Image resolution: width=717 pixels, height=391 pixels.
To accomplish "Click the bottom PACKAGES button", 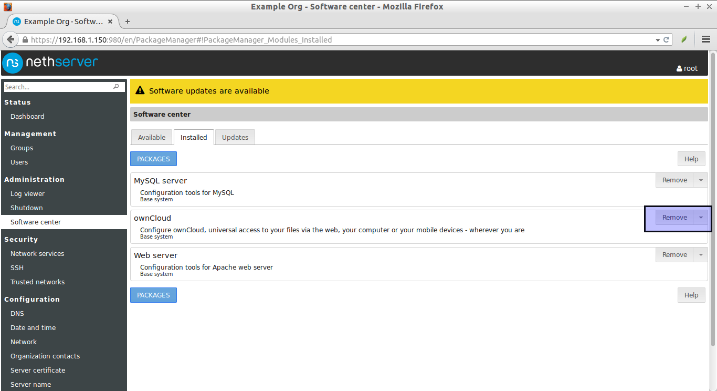I will click(153, 295).
